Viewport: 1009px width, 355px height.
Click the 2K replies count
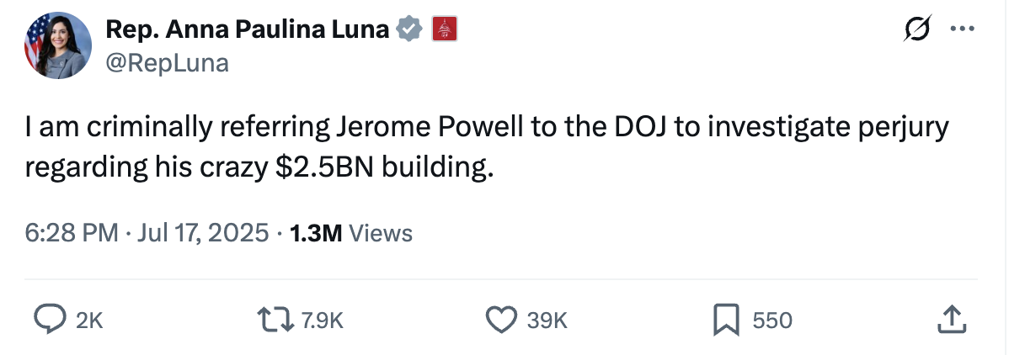(89, 320)
